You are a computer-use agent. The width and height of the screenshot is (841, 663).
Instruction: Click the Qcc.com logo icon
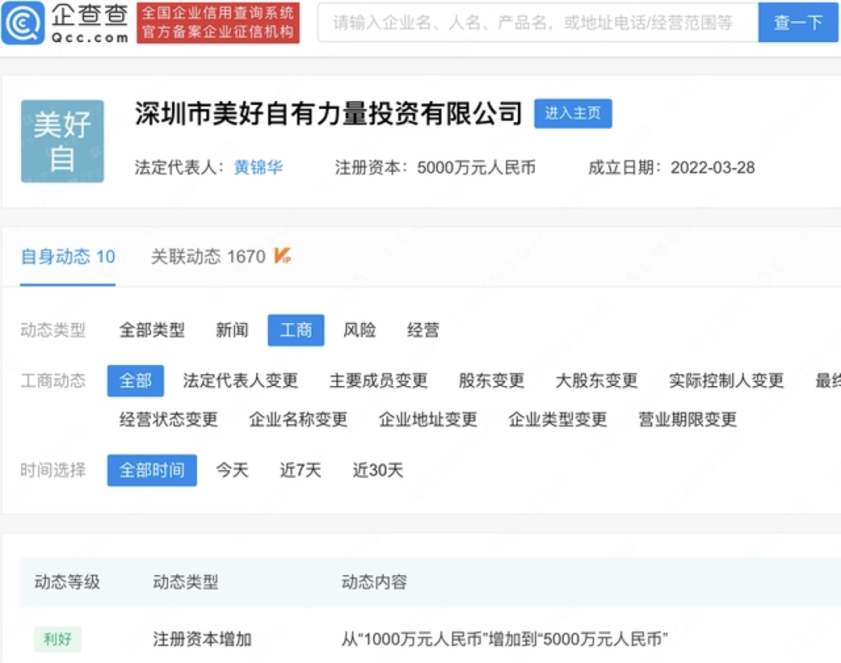coord(23,23)
